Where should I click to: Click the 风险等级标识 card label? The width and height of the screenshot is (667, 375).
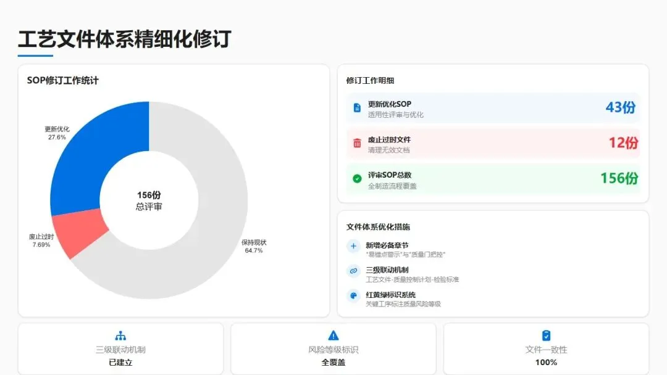[333, 350]
